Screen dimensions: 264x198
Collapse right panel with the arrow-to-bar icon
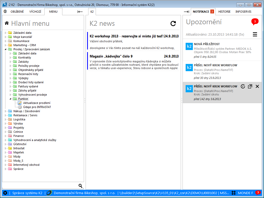[186, 12]
